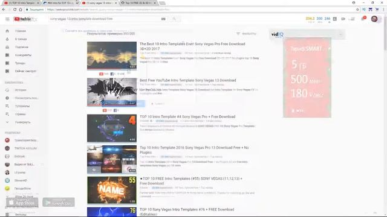Click the browser back arrow
This screenshot has width=387, height=217.
(4, 10)
